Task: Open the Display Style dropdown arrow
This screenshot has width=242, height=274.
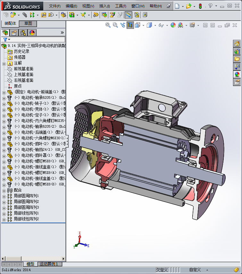Action: pos(155,26)
